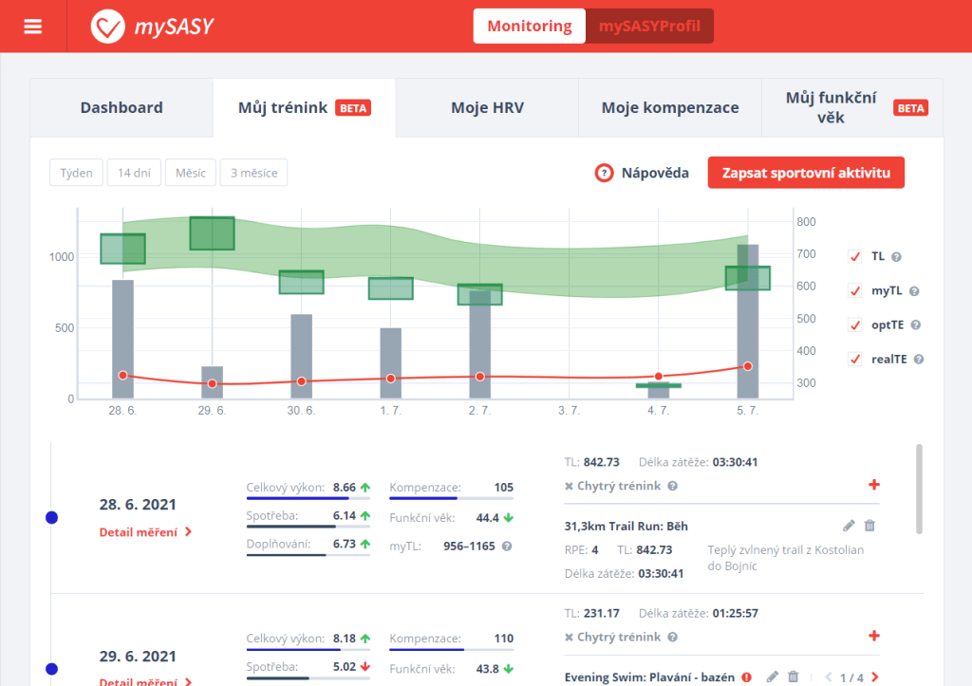Open Detail měření for 28. 6. 2021
This screenshot has height=686, width=972.
pos(145,532)
